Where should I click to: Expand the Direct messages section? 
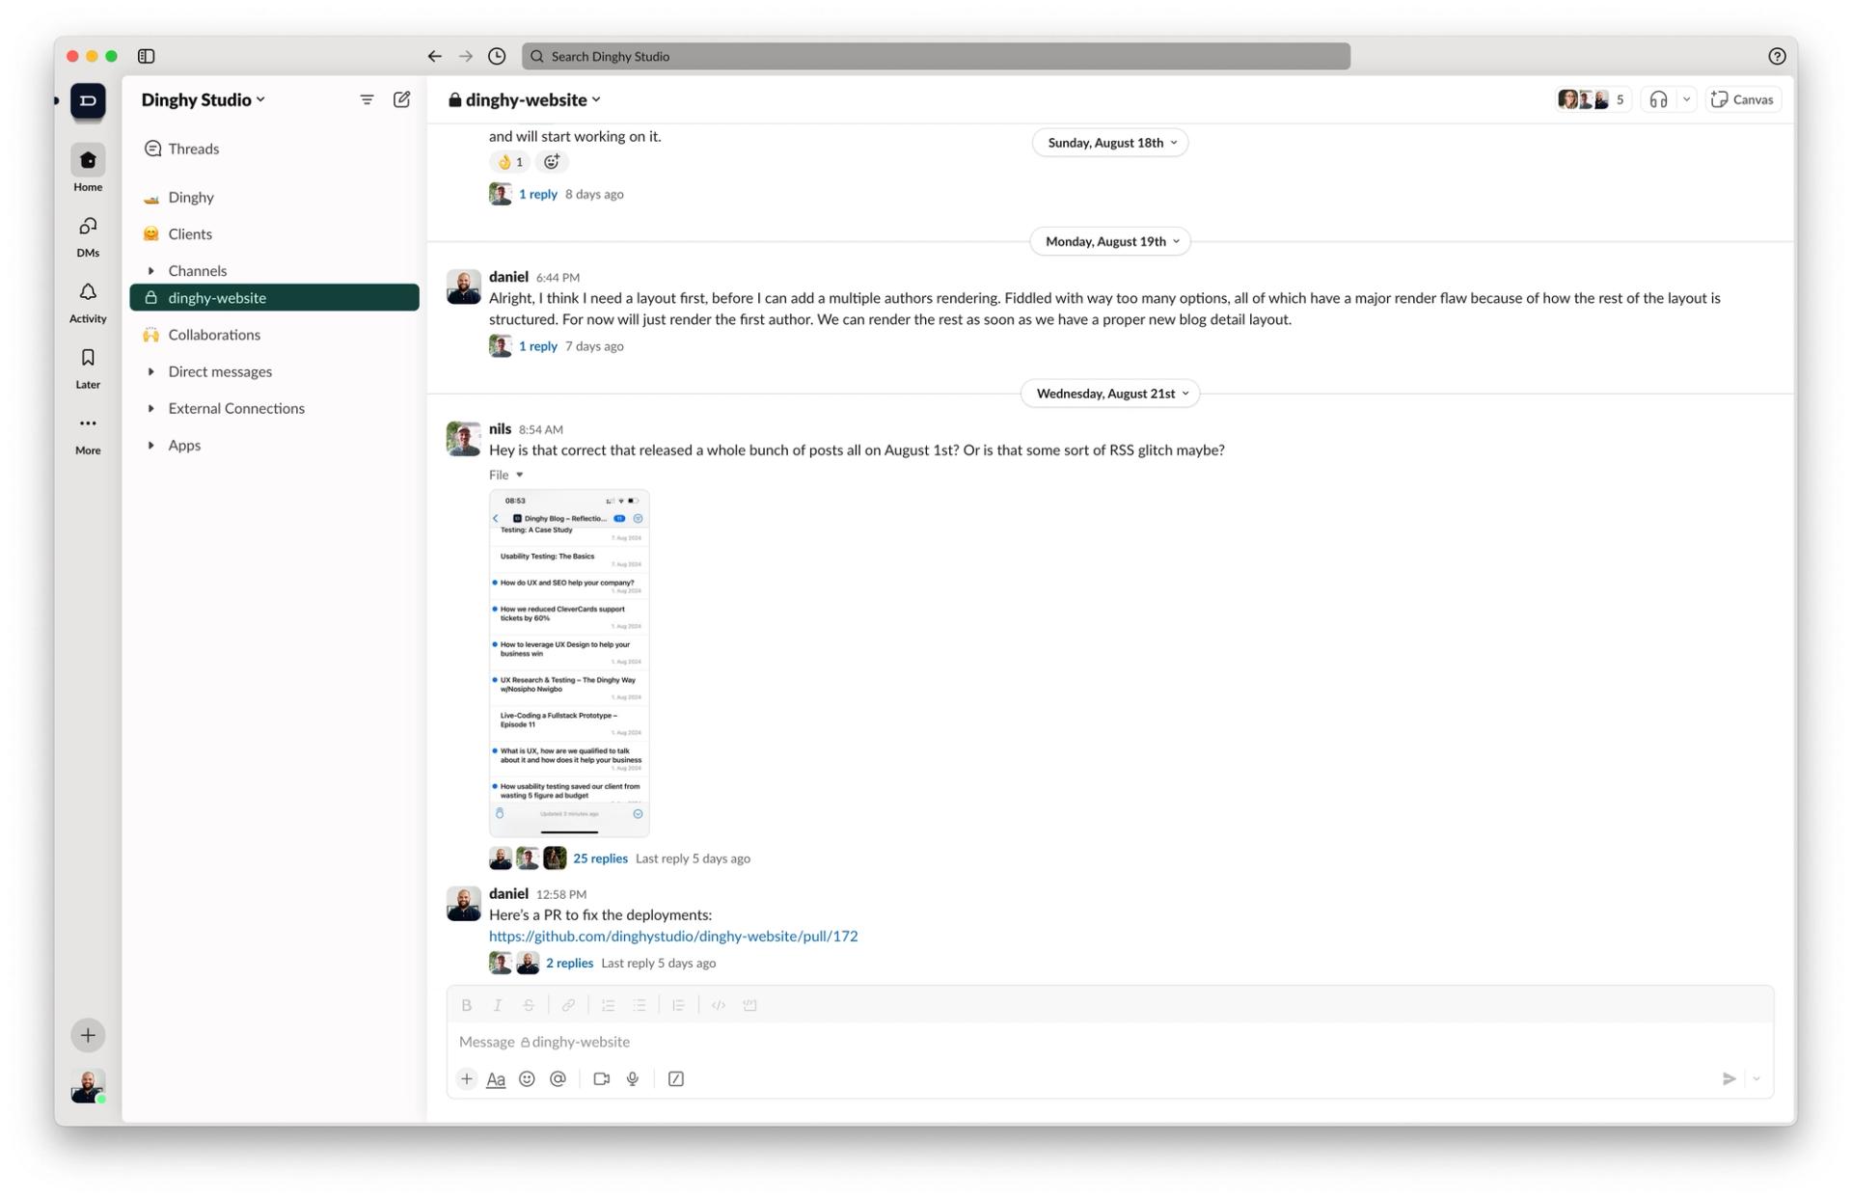(x=151, y=371)
